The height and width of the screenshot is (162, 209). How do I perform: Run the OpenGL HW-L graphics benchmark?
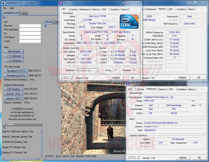tap(13, 98)
